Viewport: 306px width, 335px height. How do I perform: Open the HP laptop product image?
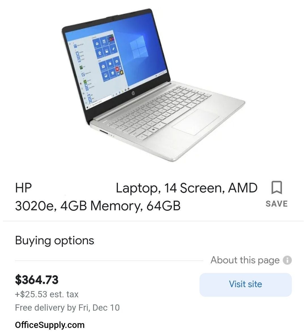click(153, 85)
